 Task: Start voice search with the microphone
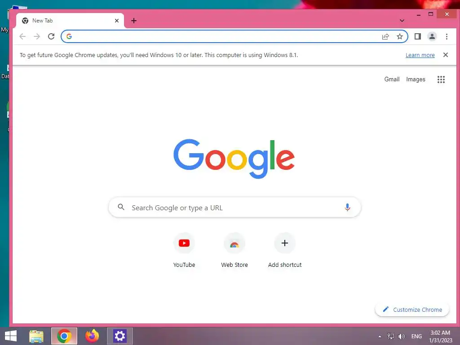(347, 208)
